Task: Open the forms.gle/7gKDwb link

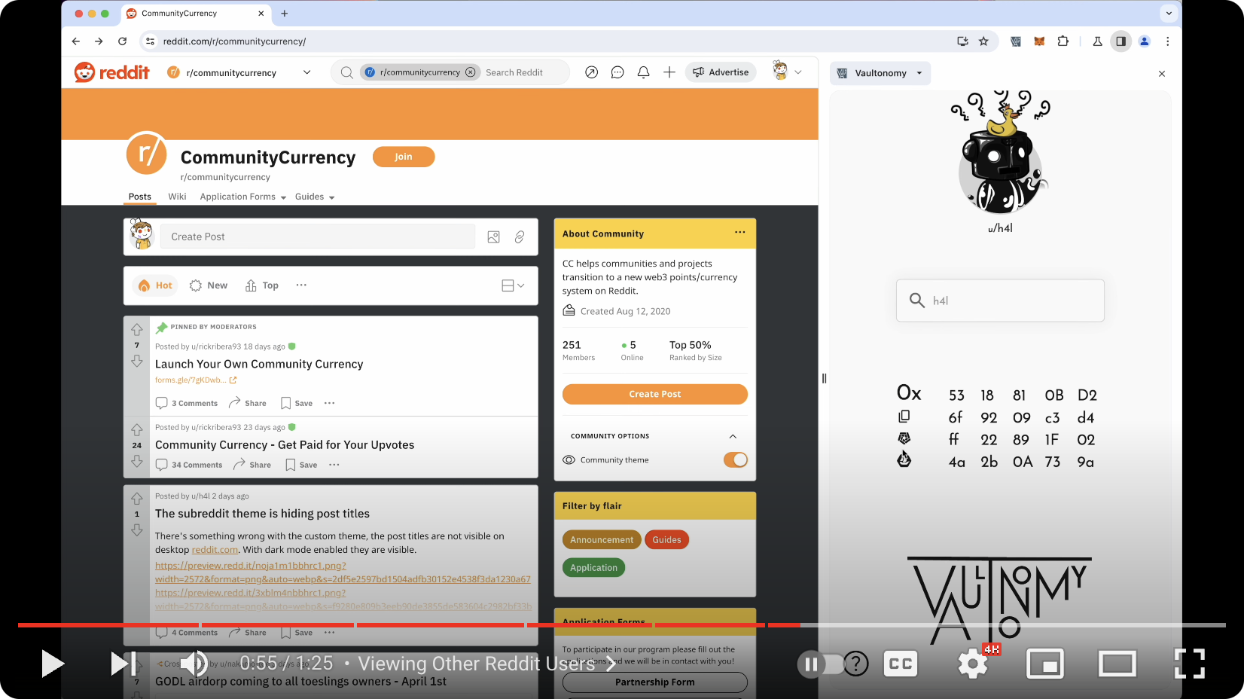Action: point(196,380)
